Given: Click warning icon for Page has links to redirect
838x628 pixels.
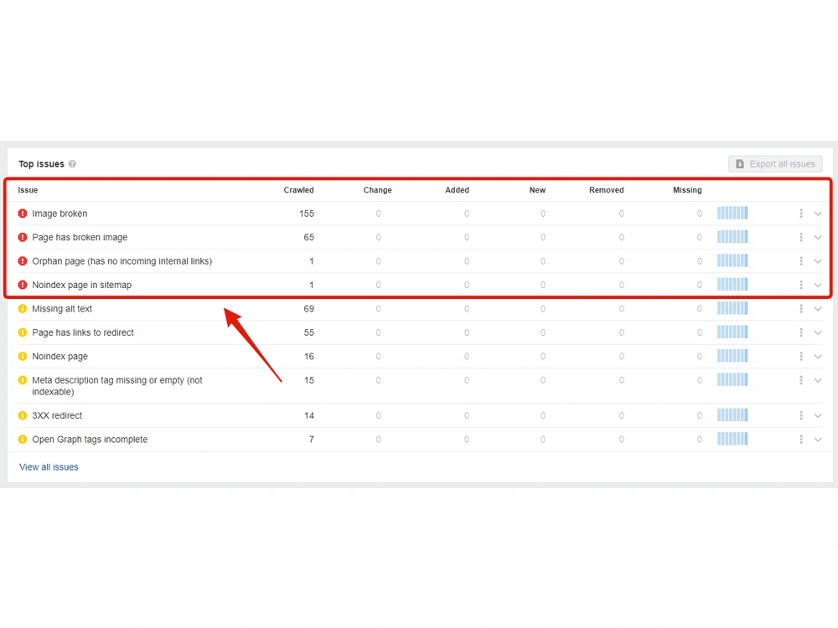Looking at the screenshot, I should 23,332.
